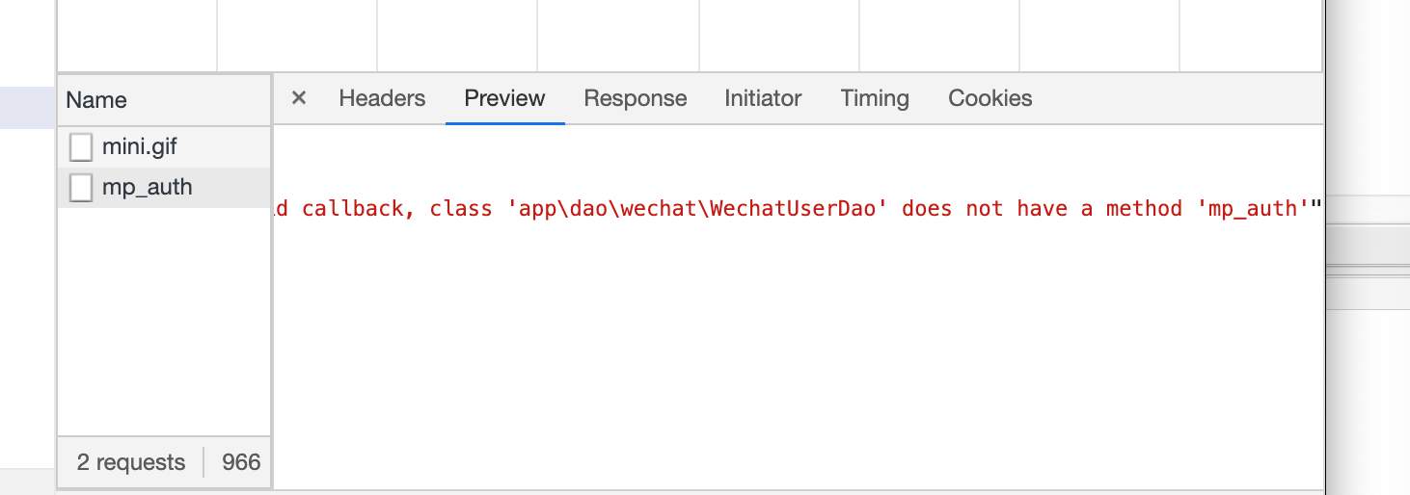Viewport: 1410px width, 495px height.
Task: Click the timeline overview grid above the tabs
Action: 690,36
